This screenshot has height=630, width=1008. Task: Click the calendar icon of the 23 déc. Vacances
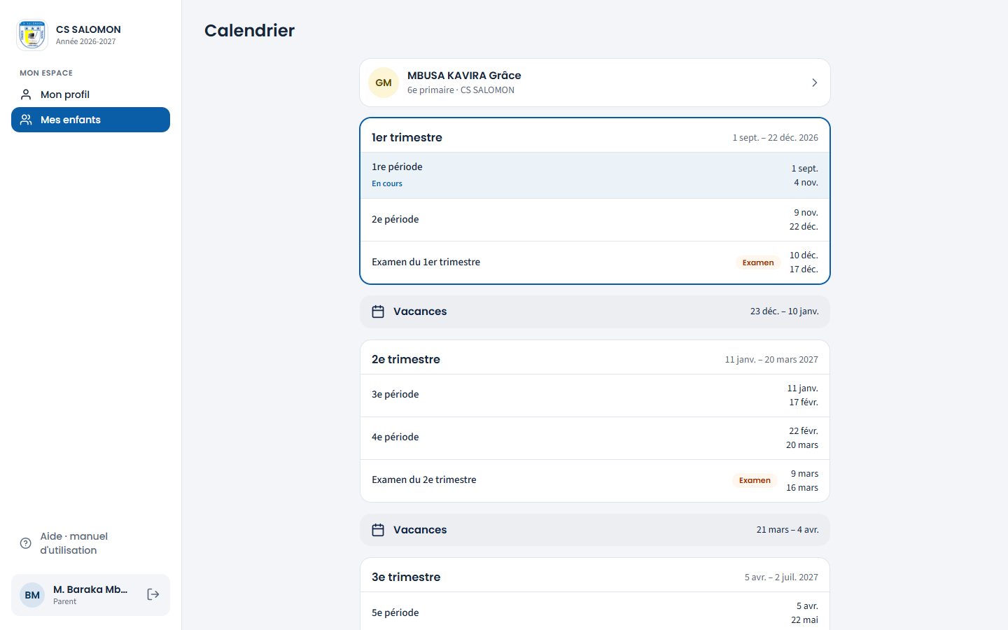378,311
